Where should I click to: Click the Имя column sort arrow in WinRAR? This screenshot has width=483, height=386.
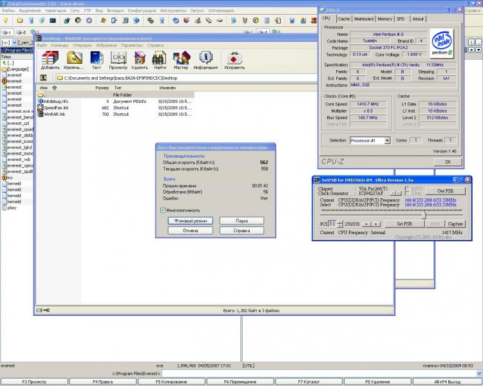[55, 87]
